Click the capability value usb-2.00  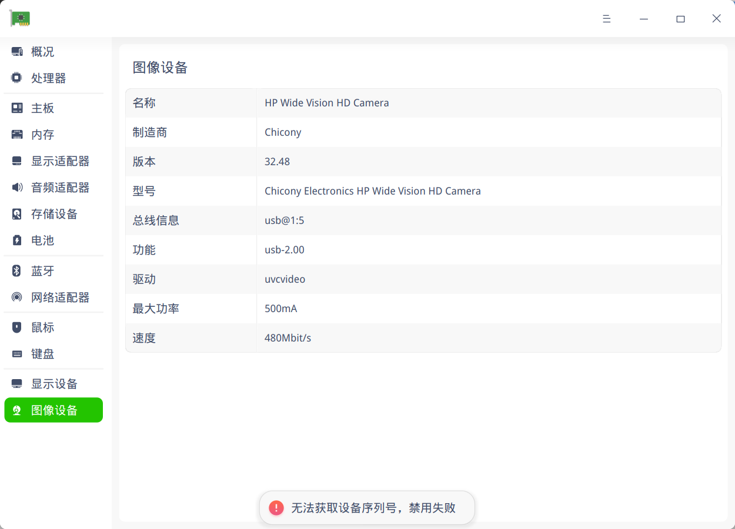point(285,250)
